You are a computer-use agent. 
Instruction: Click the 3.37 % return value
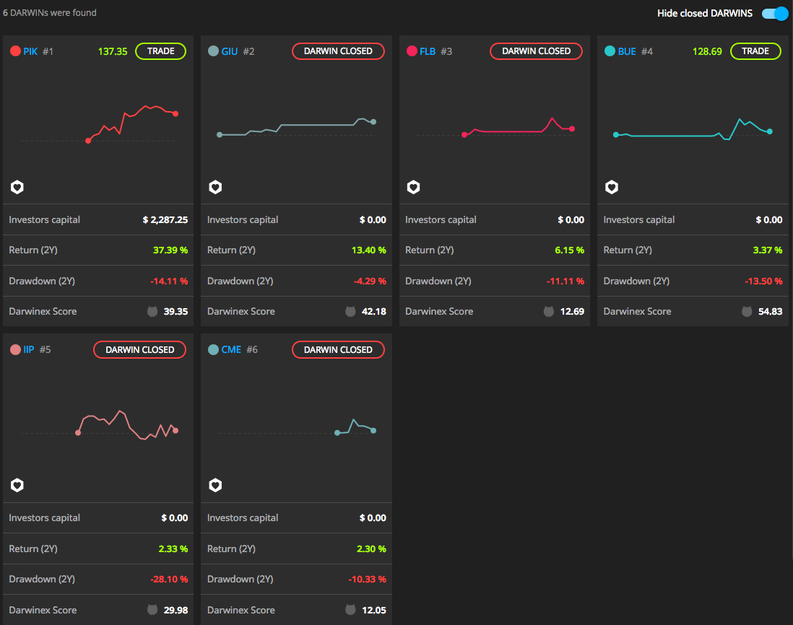pos(768,250)
